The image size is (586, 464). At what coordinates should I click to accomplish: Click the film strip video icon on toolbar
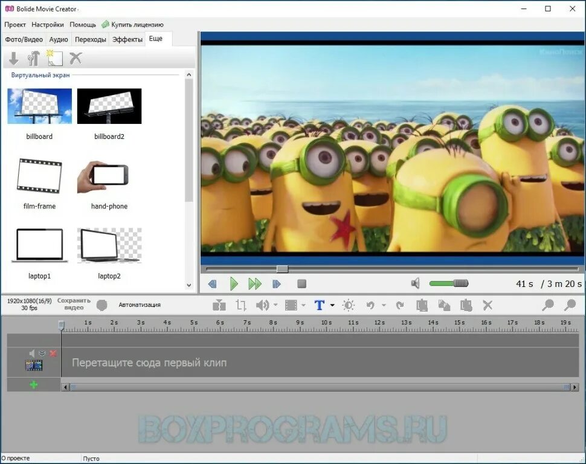(x=291, y=305)
